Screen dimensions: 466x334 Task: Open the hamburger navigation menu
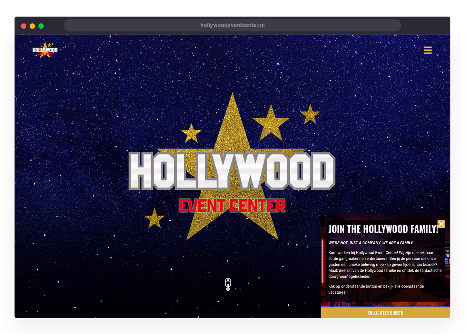click(x=427, y=50)
